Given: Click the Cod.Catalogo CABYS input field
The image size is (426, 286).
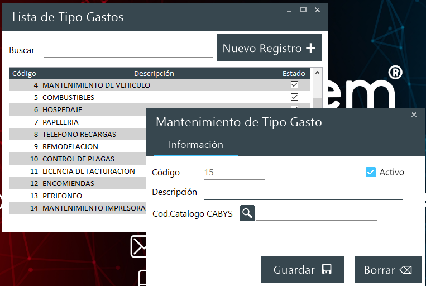Looking at the screenshot, I should point(316,213).
